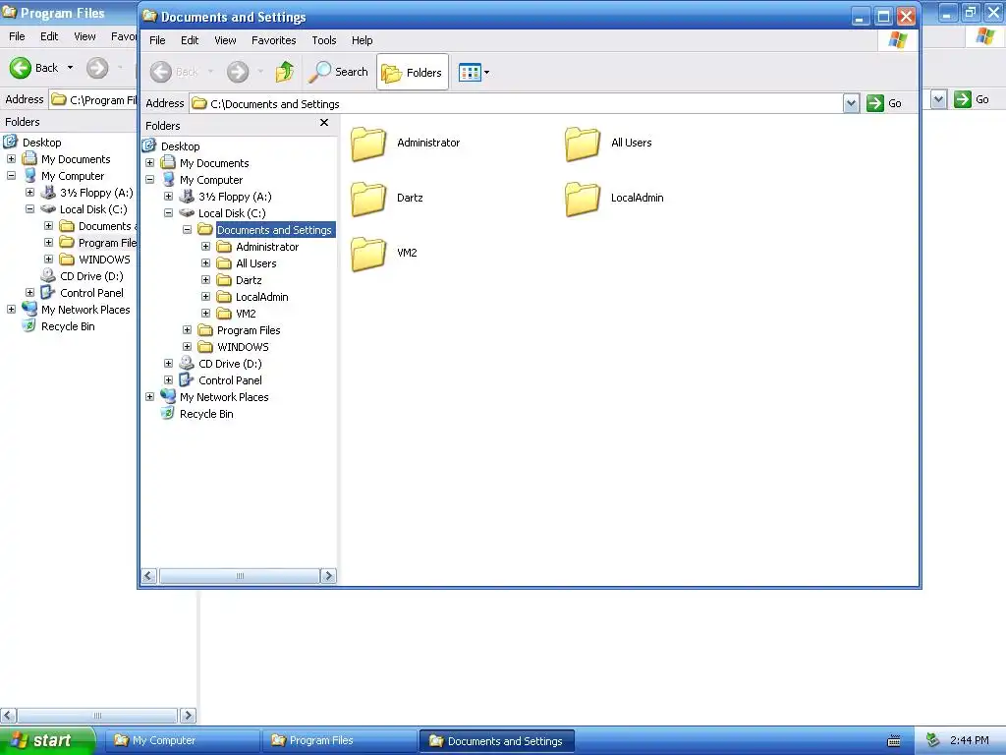The width and height of the screenshot is (1006, 755).
Task: Select 3½ Floppy (A:) in front window tree
Action: click(x=235, y=197)
